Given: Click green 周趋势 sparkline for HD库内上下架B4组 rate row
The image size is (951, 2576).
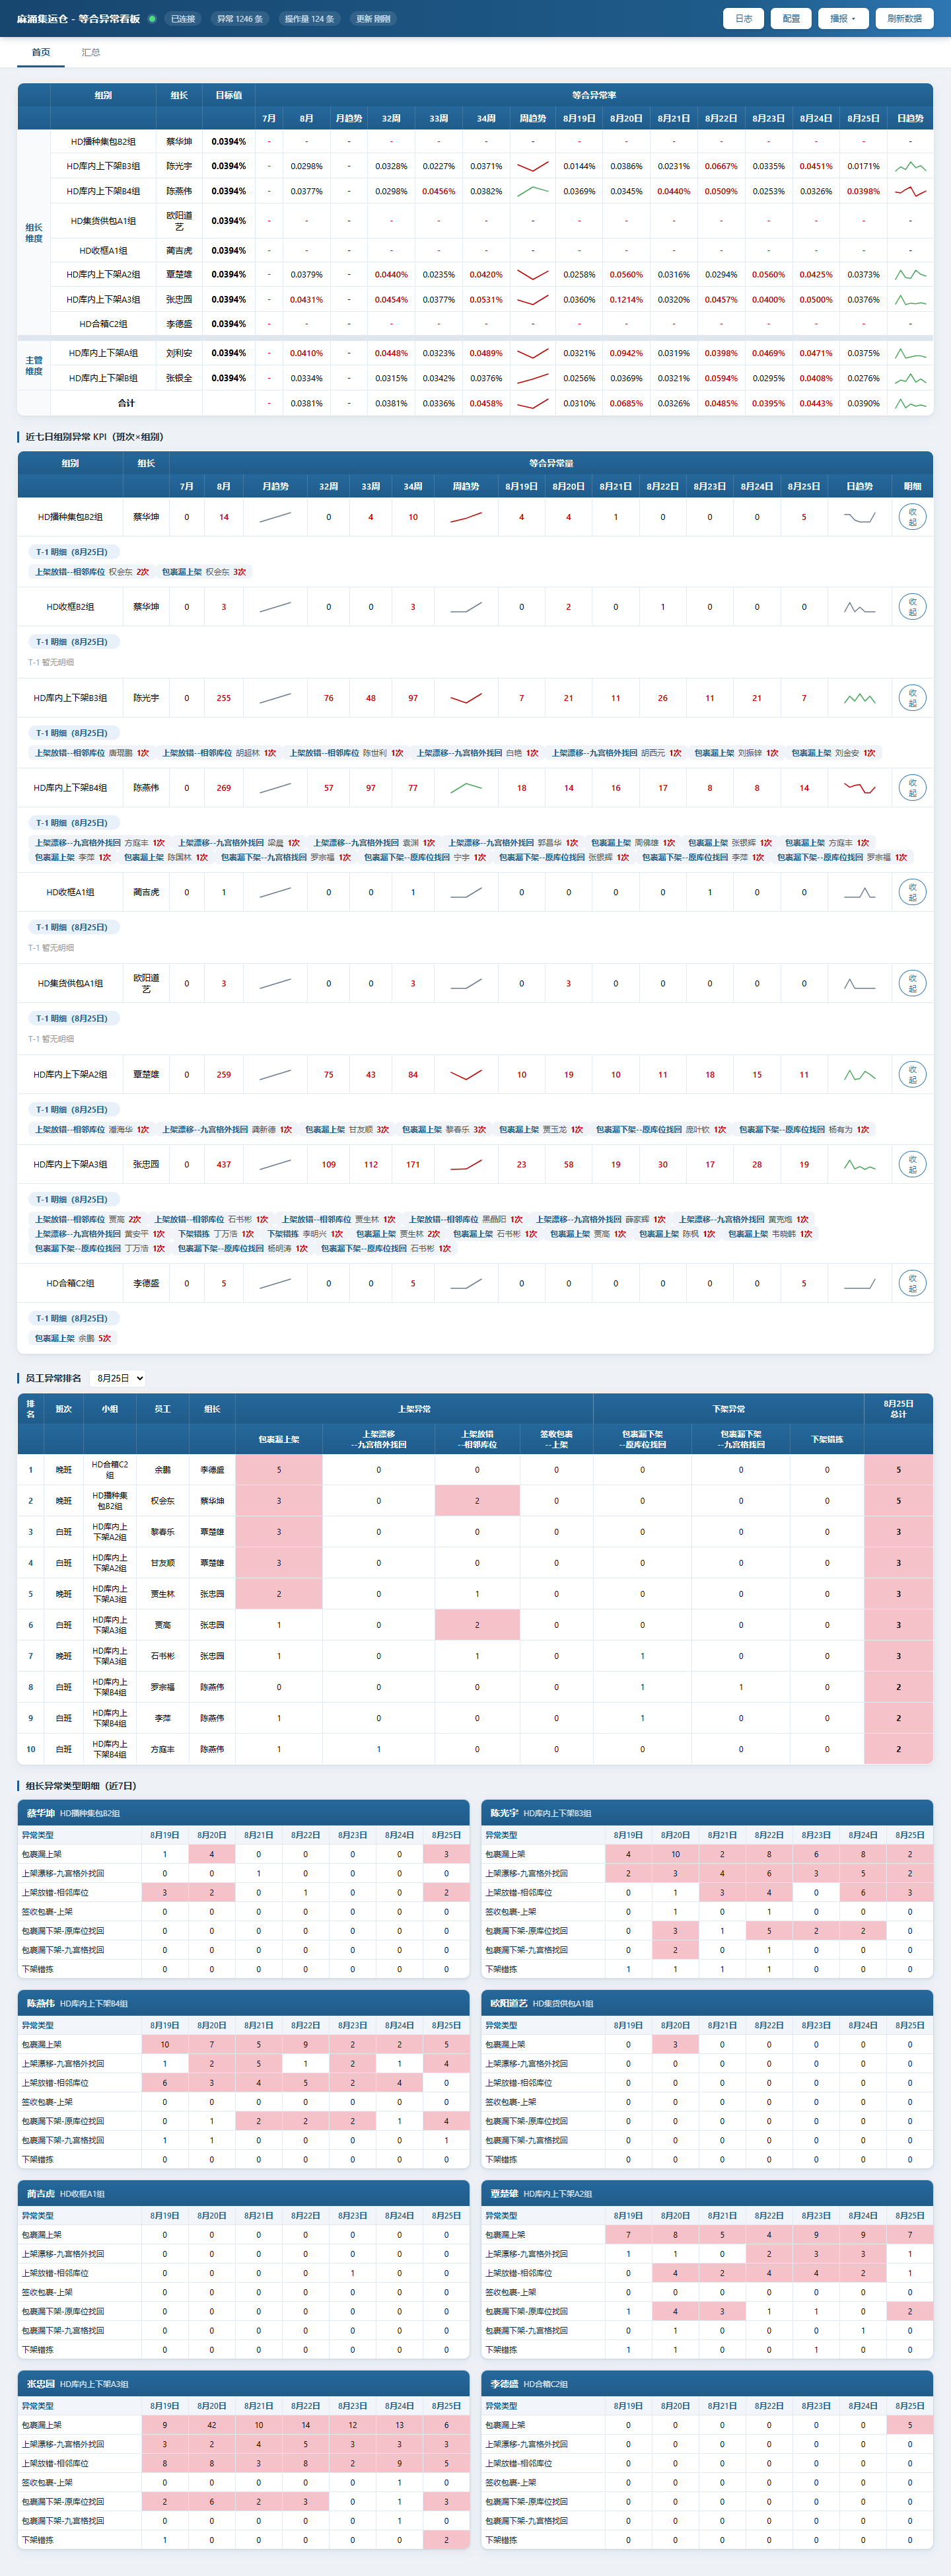Looking at the screenshot, I should pyautogui.click(x=533, y=191).
